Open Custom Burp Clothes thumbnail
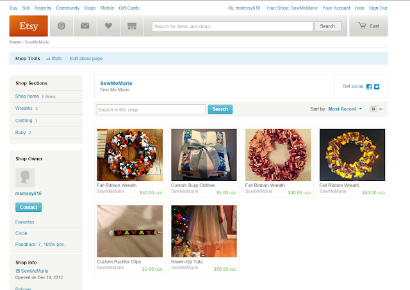This screenshot has height=290, width=410. [x=204, y=155]
